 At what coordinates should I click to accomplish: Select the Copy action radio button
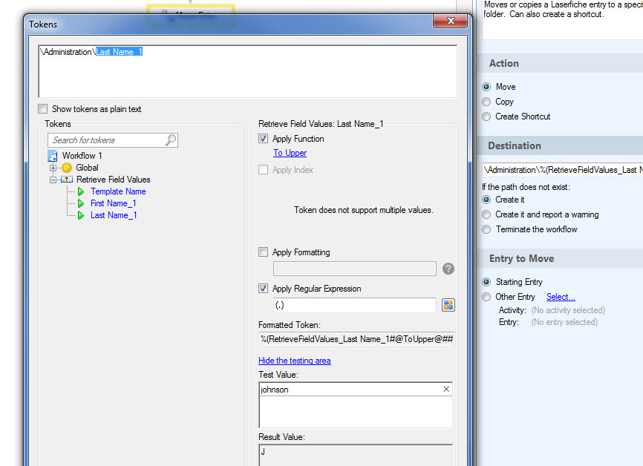486,102
